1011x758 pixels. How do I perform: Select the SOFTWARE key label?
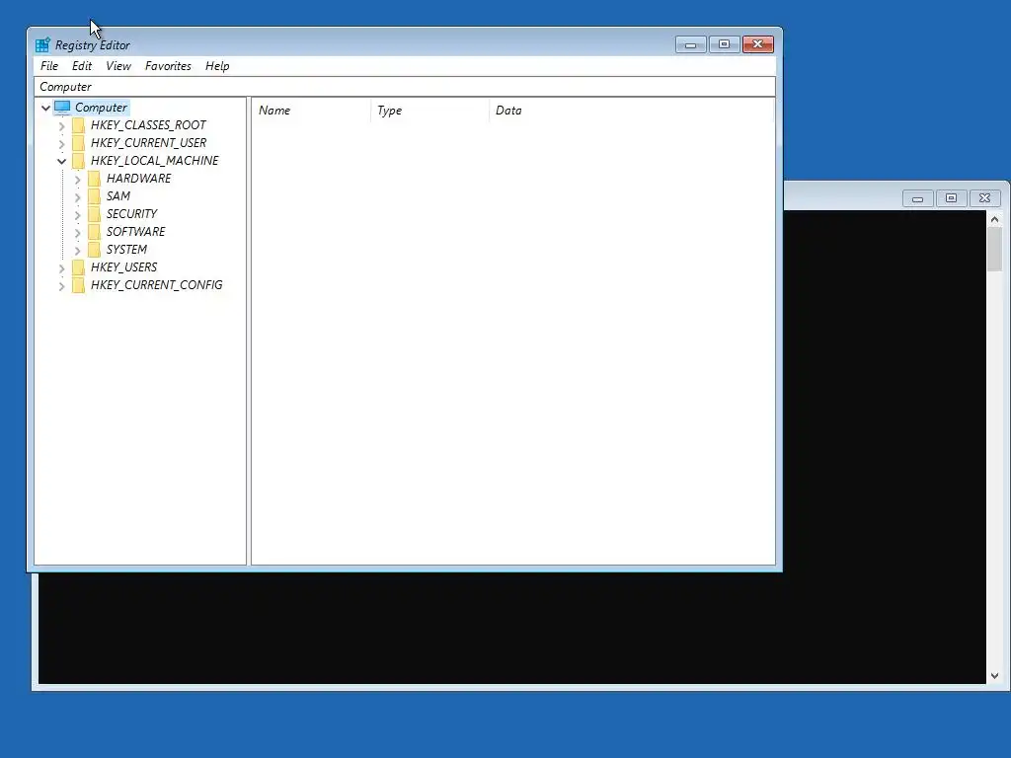click(x=135, y=231)
